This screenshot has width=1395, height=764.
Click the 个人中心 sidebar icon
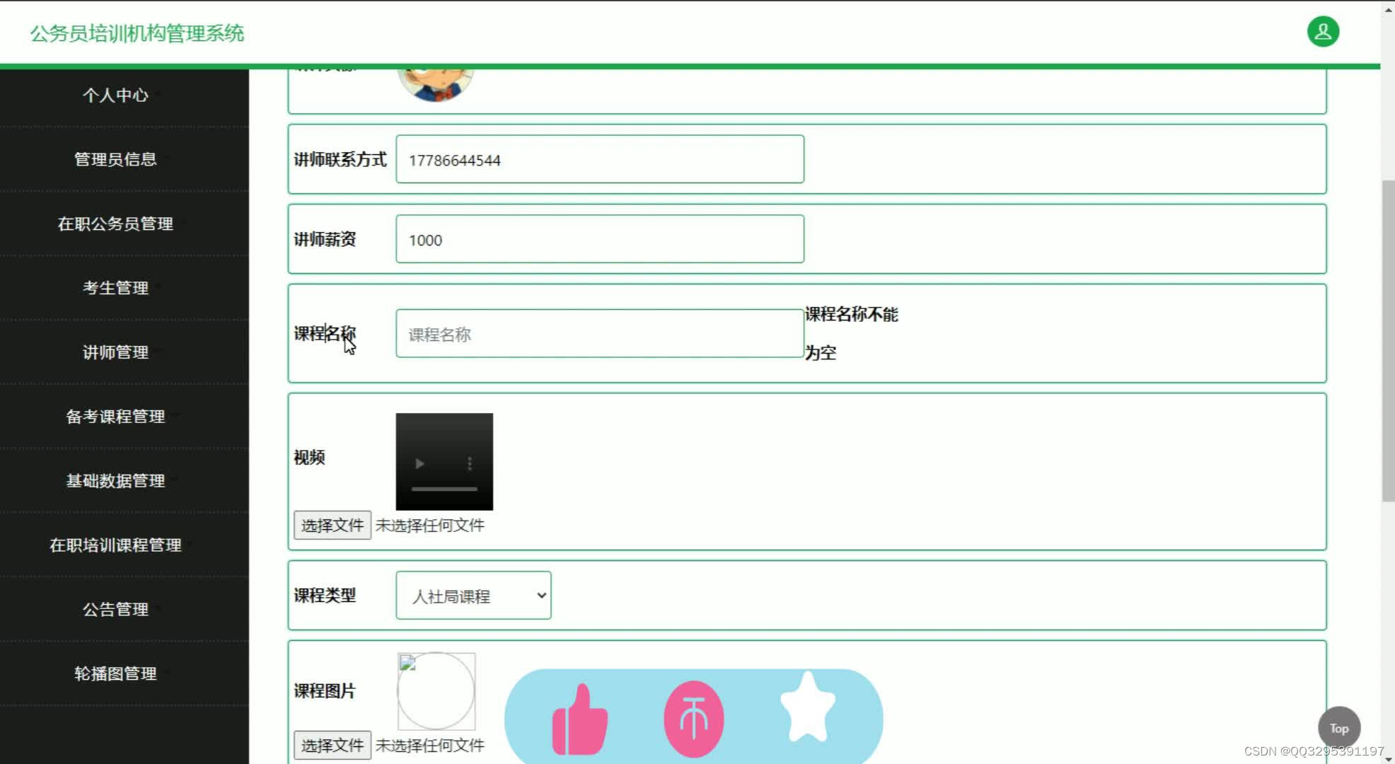[x=114, y=94]
